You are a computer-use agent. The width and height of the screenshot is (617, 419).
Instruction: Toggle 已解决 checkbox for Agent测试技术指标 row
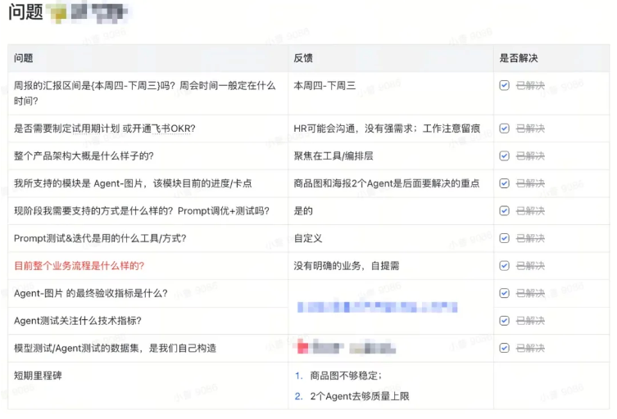click(x=505, y=321)
